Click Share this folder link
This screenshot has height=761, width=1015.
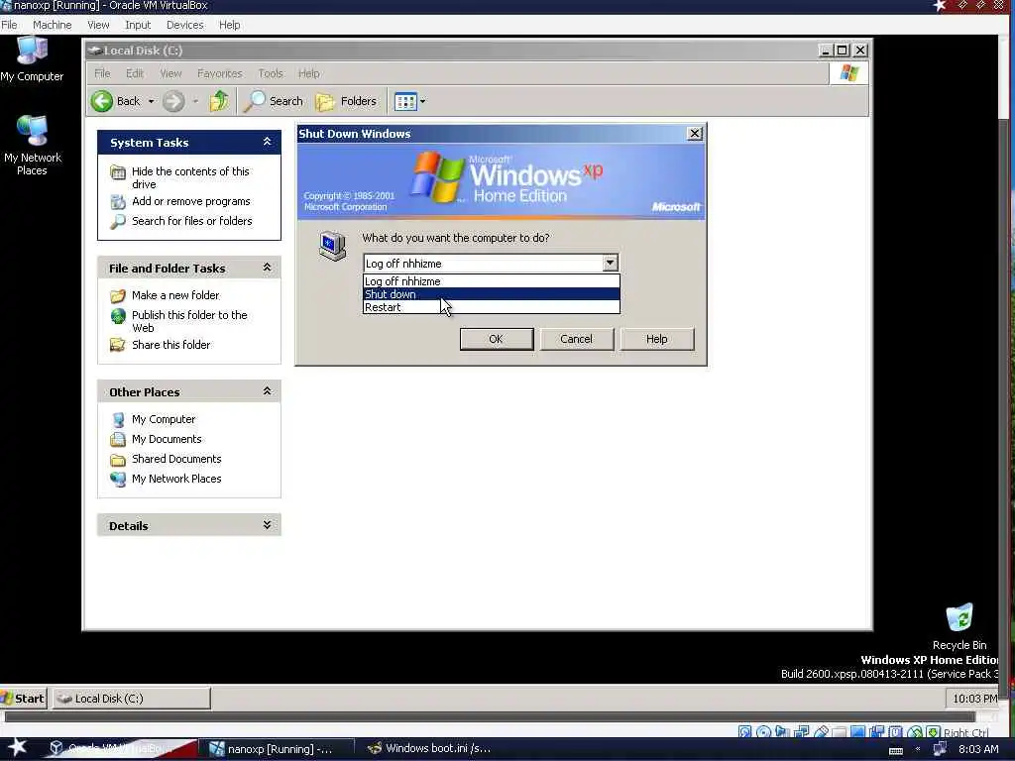(x=170, y=345)
